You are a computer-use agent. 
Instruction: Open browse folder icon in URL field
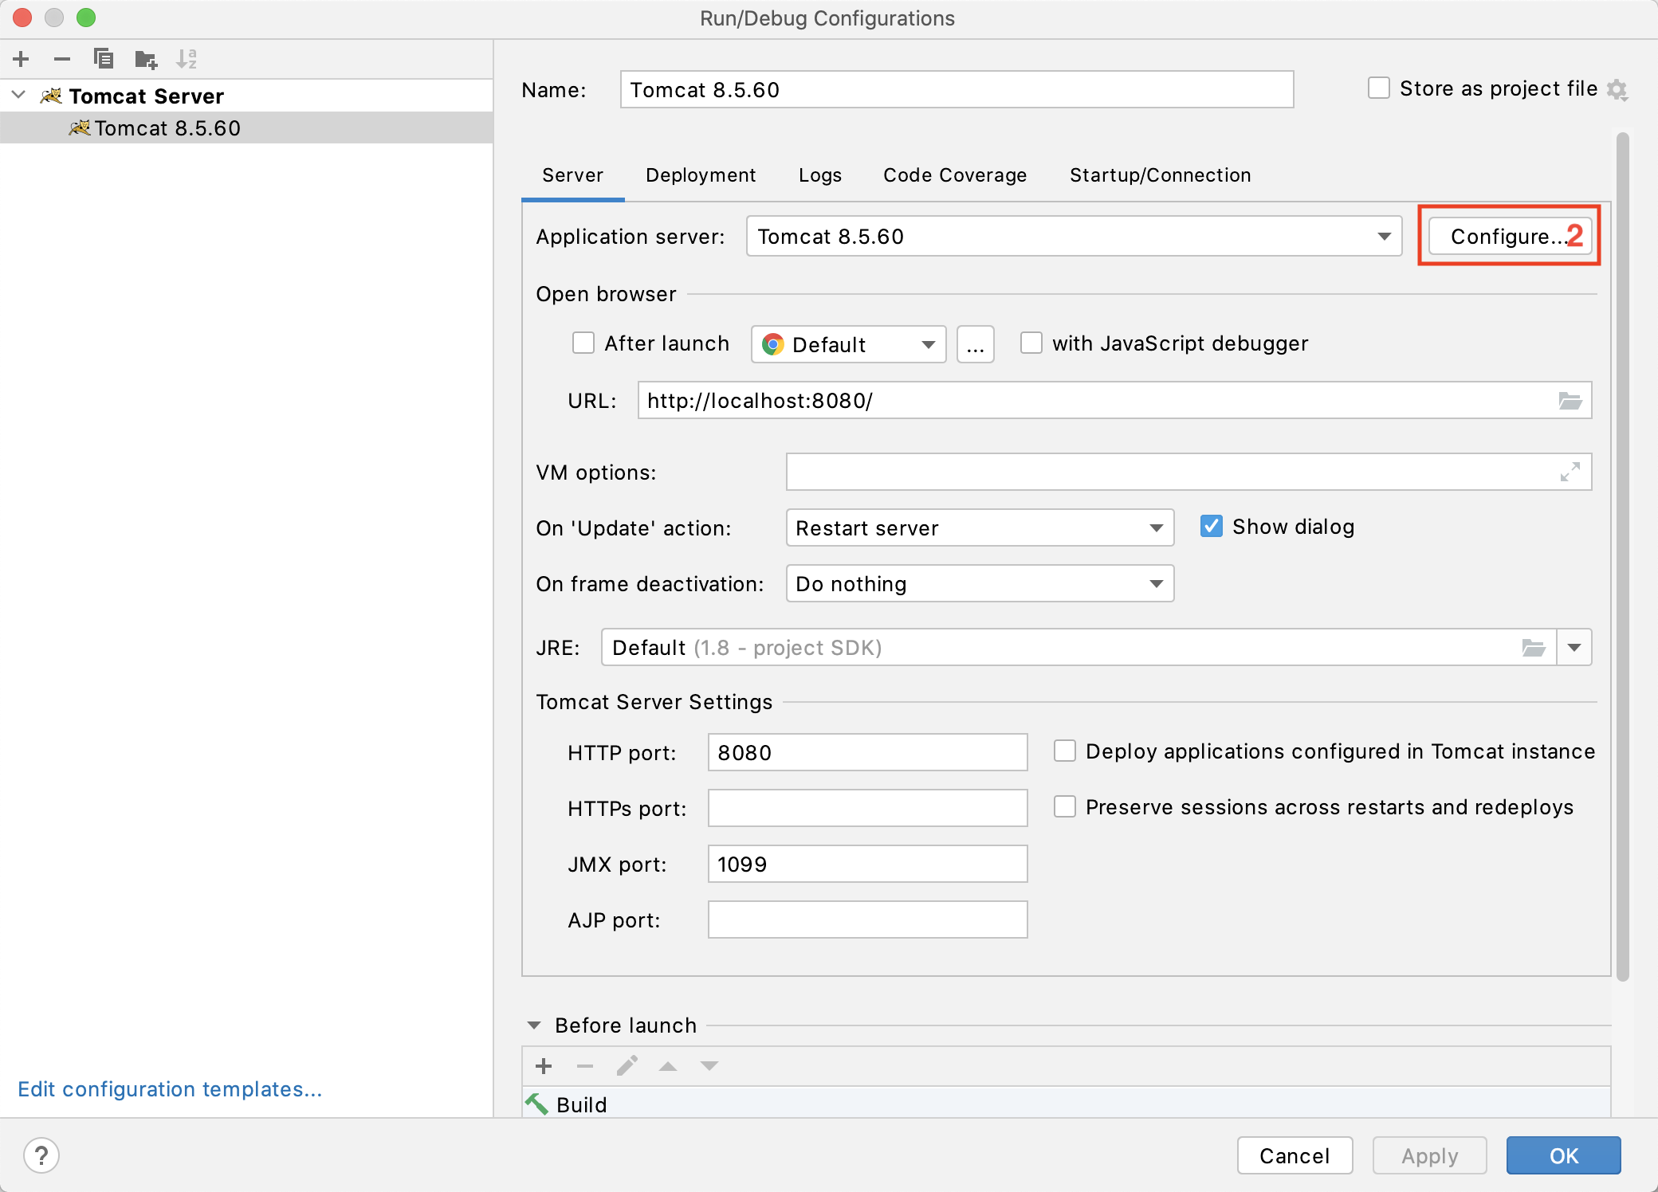click(x=1570, y=401)
